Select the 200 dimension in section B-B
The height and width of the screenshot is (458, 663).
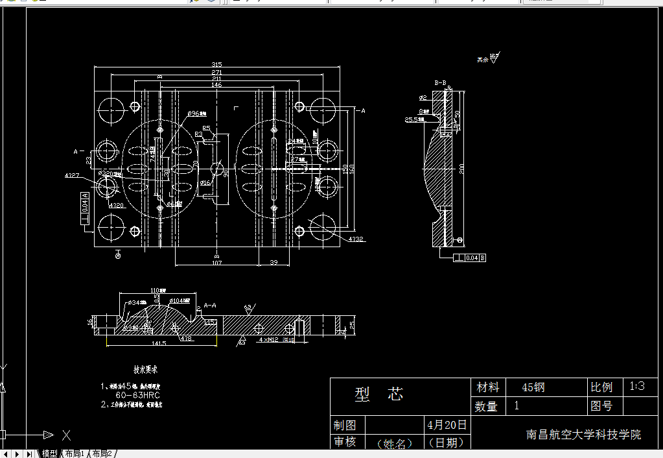[x=461, y=169]
